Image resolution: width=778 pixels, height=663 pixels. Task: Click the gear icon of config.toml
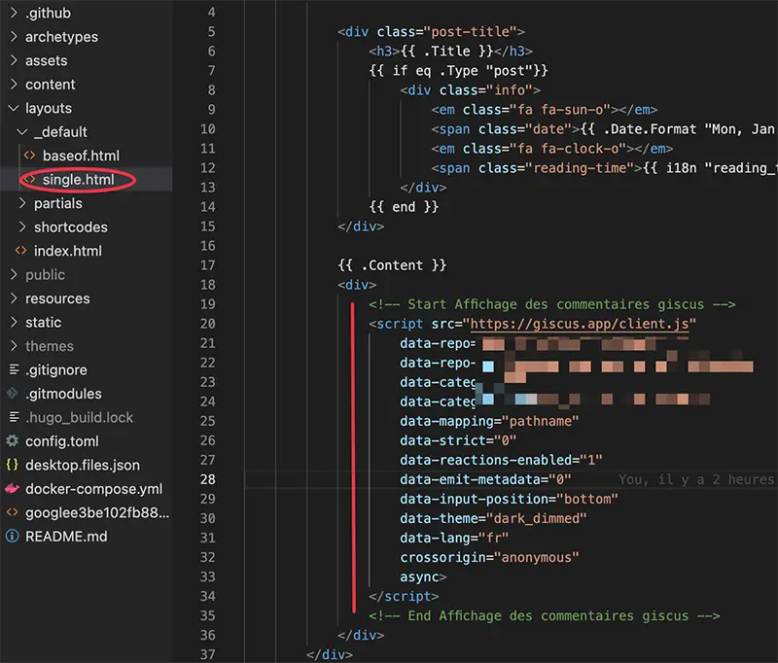13,440
